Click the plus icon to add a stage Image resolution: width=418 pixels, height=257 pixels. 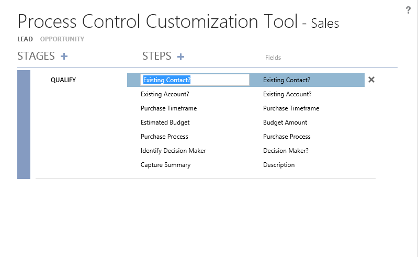pos(64,57)
